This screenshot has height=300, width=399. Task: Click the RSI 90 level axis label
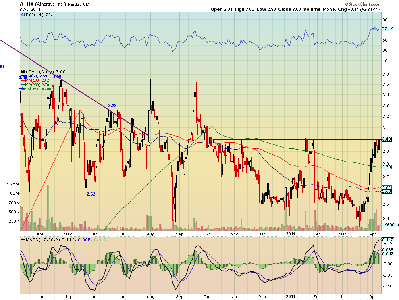pos(385,20)
